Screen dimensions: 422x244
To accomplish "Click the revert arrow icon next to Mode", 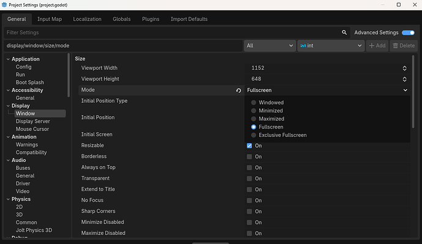I will point(239,91).
